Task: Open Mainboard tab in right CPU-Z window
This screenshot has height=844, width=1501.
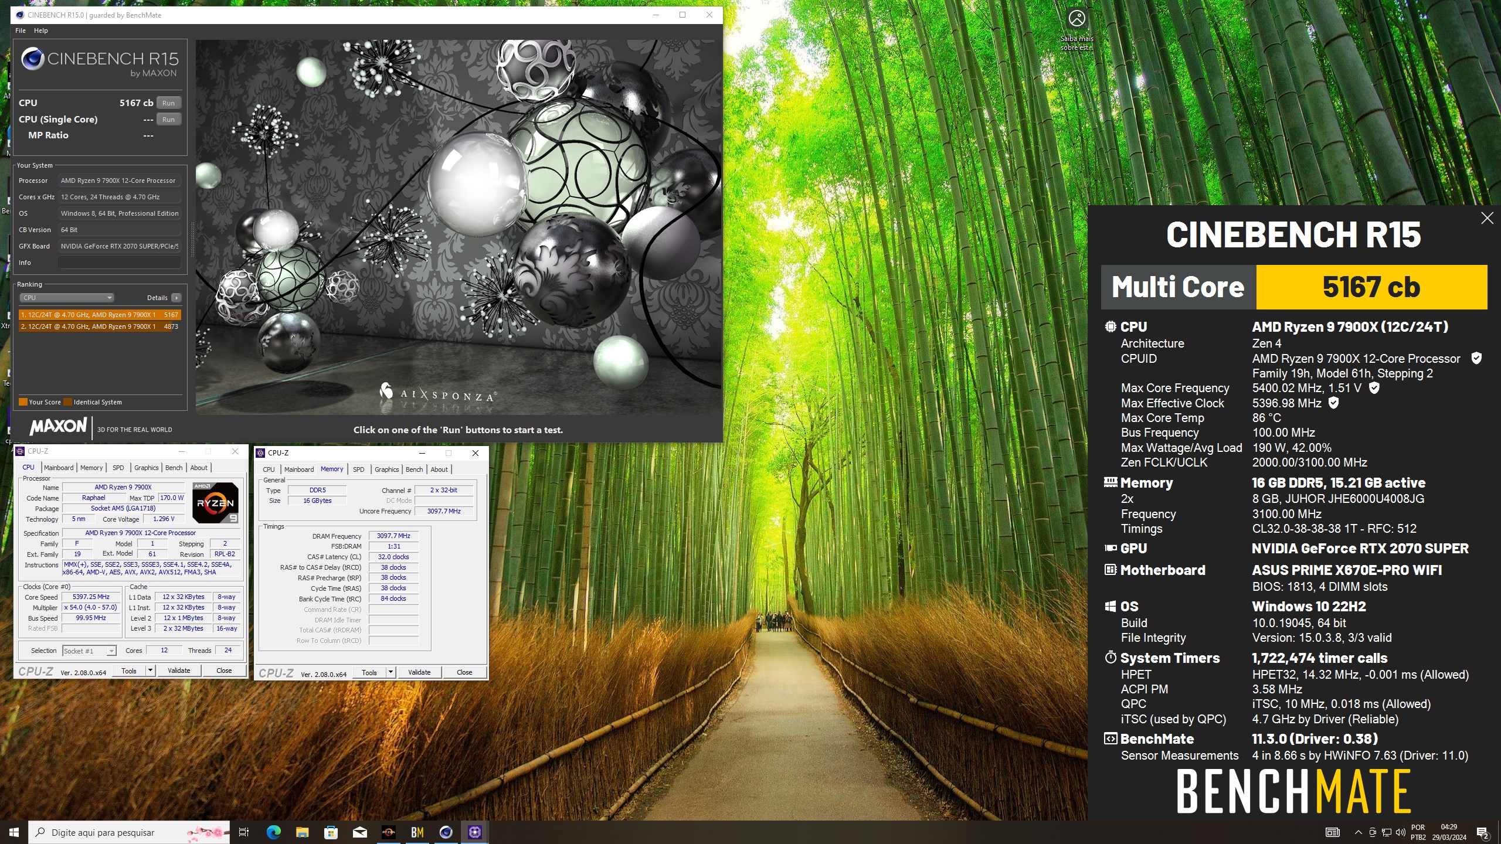Action: pos(299,469)
